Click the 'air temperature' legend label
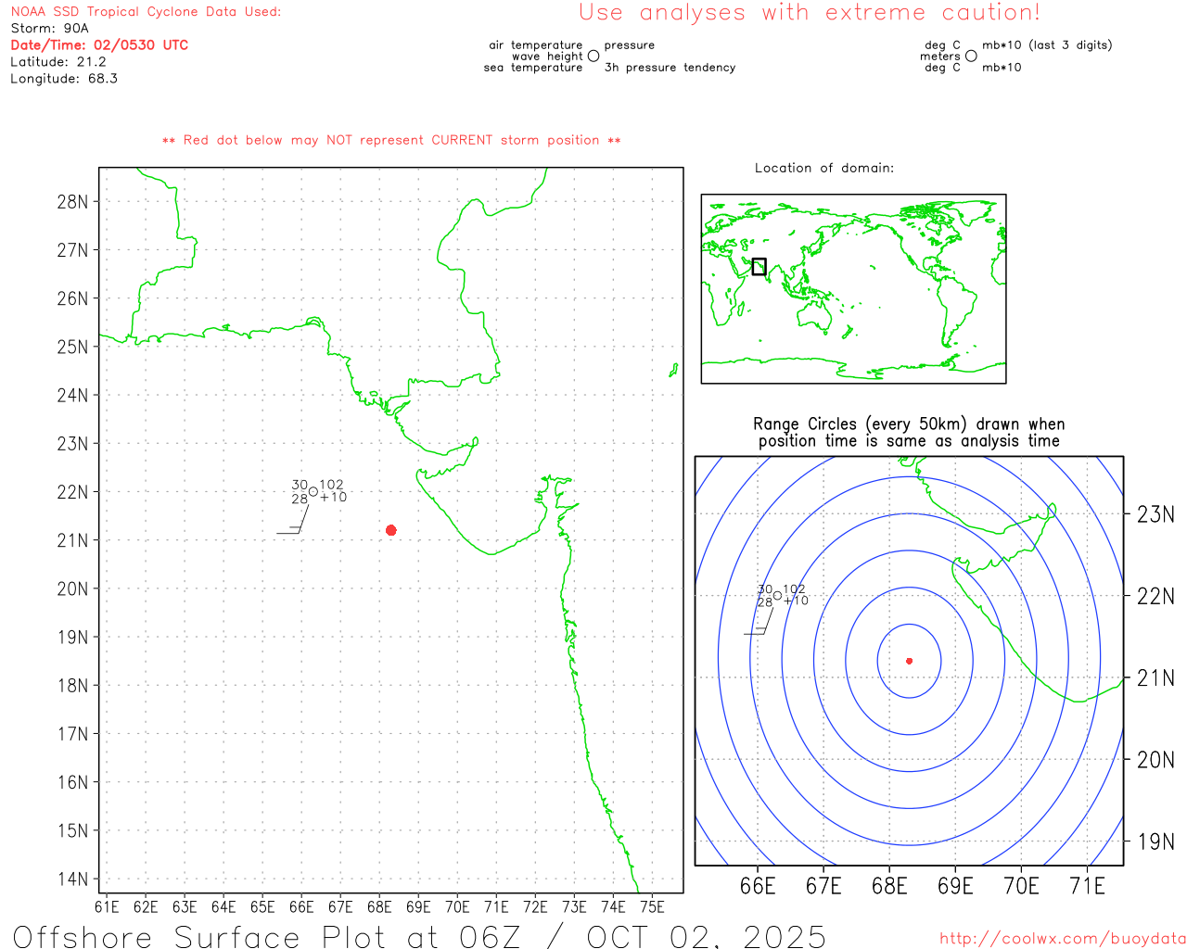 click(x=536, y=44)
